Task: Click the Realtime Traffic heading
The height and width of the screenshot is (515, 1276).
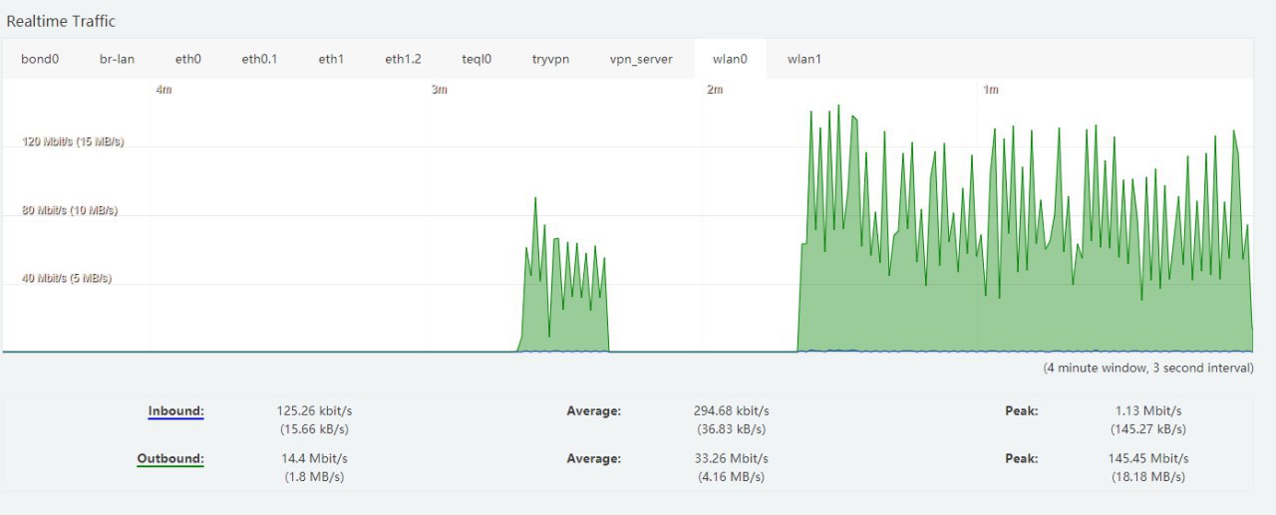Action: pos(61,20)
